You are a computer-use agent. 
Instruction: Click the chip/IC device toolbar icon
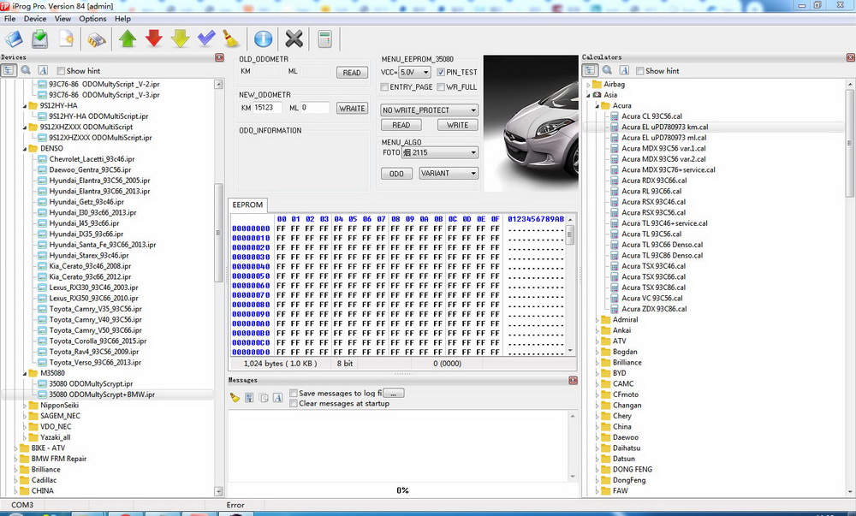point(97,39)
